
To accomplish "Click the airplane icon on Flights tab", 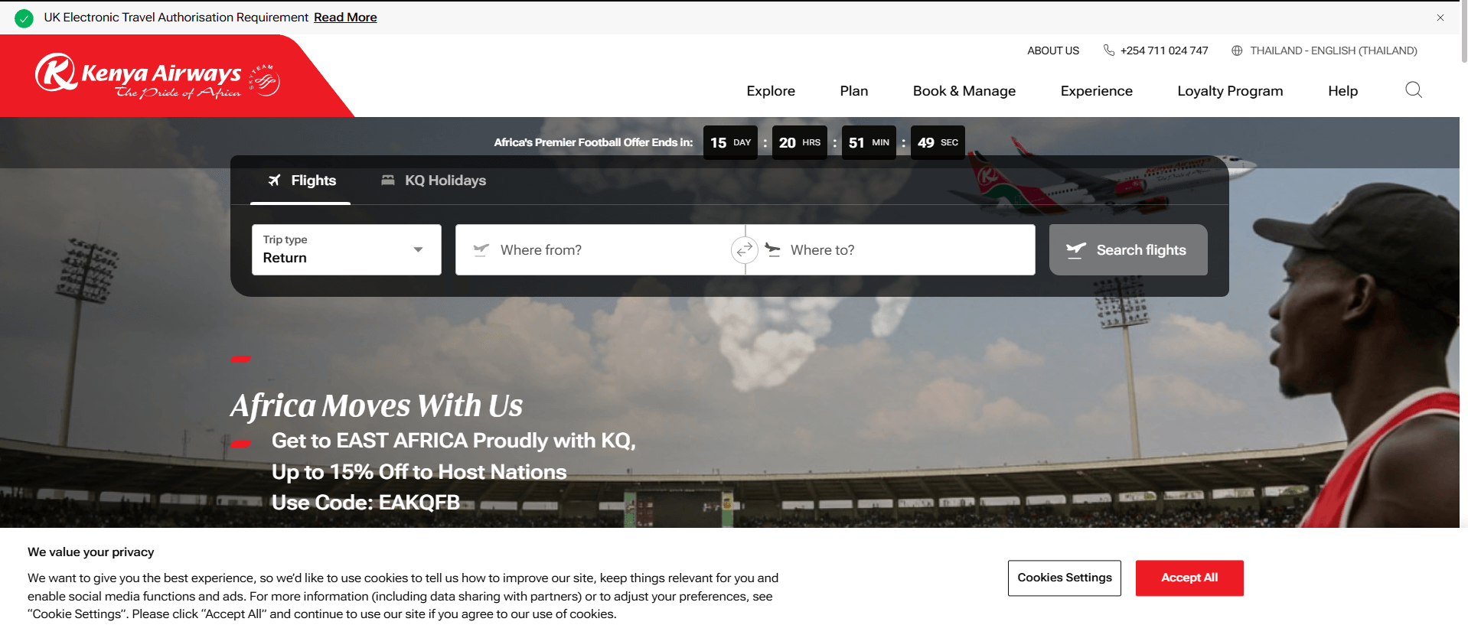I will click(274, 181).
